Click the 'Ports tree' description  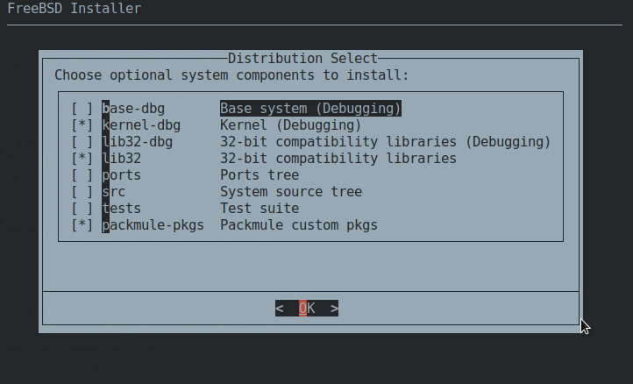260,175
